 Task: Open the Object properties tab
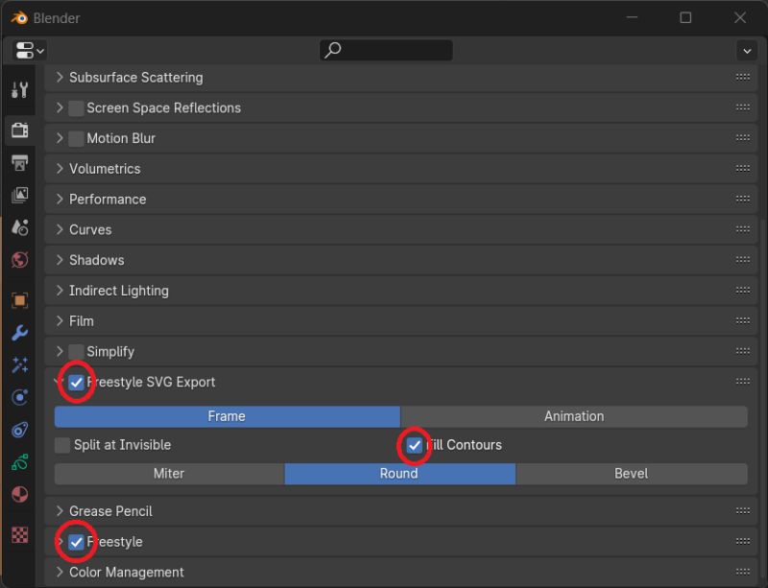pos(19,300)
